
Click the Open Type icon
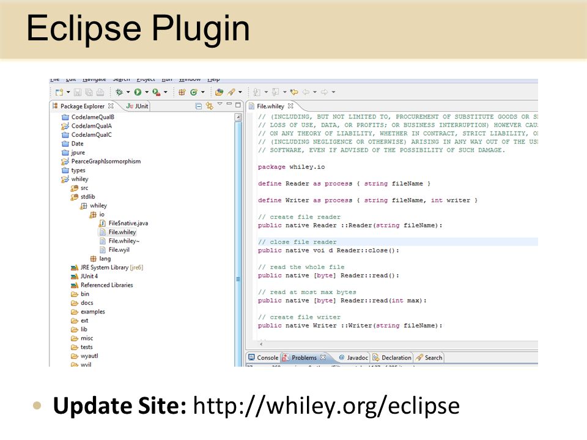[219, 92]
